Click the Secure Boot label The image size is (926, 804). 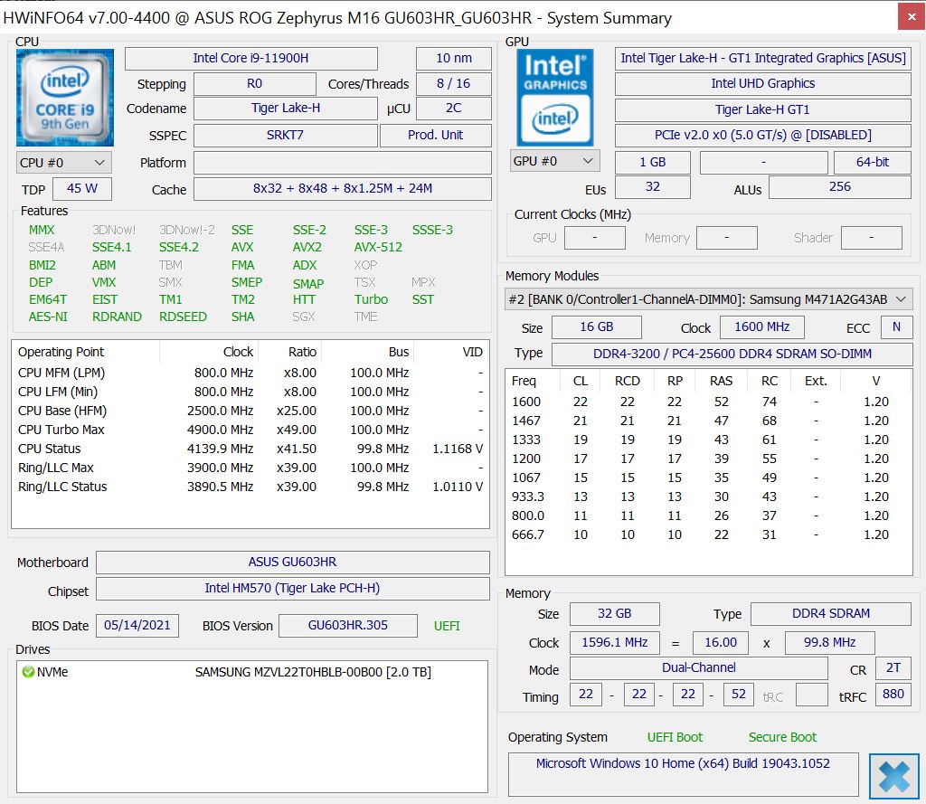[782, 737]
